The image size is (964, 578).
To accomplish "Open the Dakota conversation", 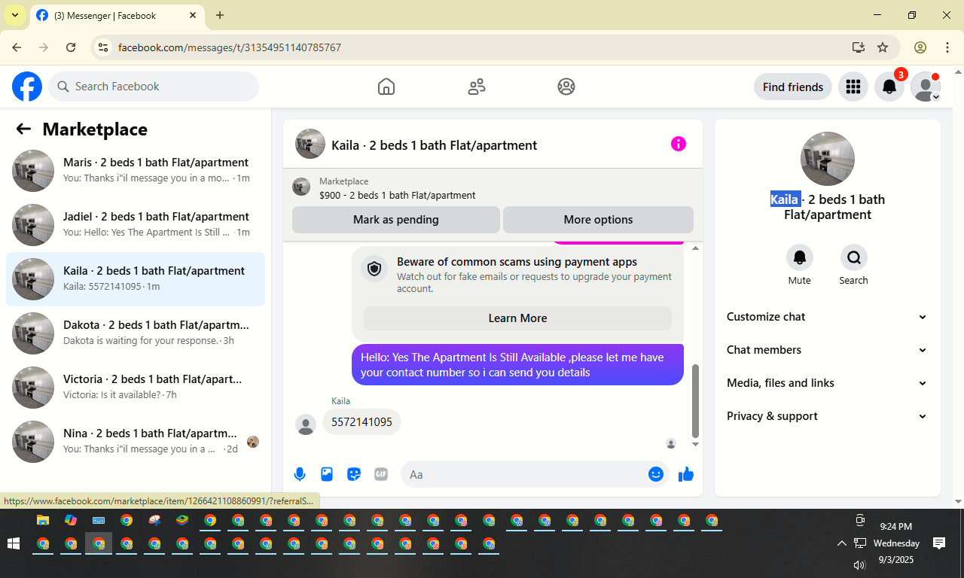I will (x=136, y=333).
